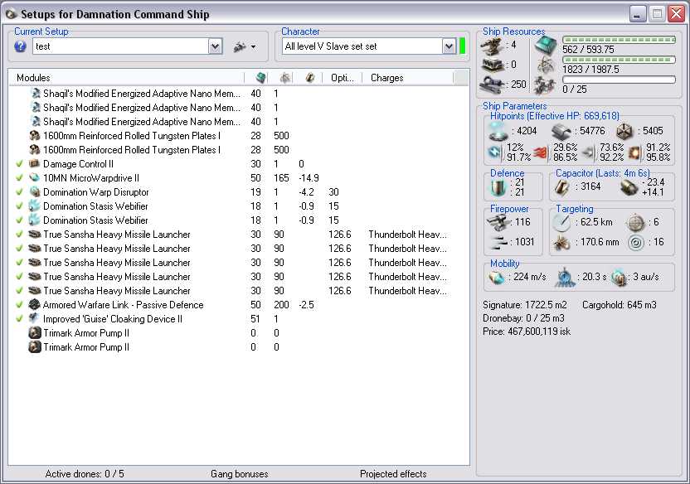
Task: Click the blue help question mark icon
Action: click(20, 46)
